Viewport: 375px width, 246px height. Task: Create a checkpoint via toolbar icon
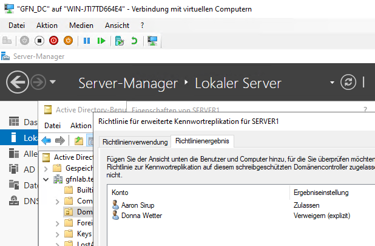pos(120,41)
